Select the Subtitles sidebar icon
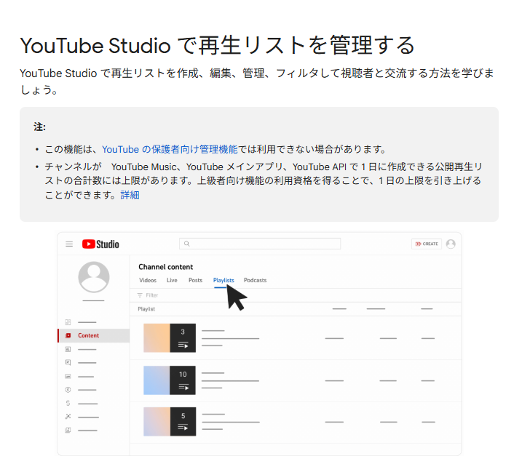The width and height of the screenshot is (522, 456). (x=68, y=377)
